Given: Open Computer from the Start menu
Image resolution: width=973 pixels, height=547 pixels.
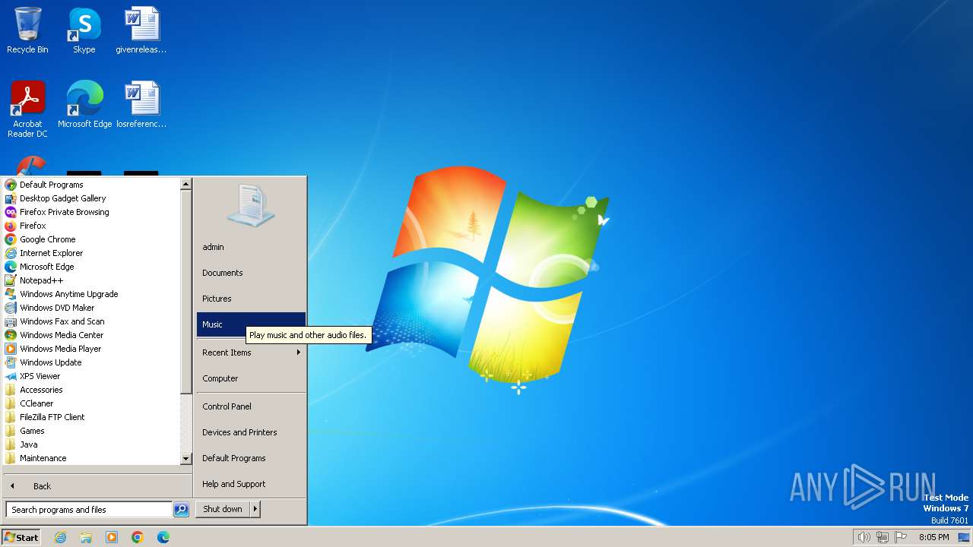Looking at the screenshot, I should (251, 378).
